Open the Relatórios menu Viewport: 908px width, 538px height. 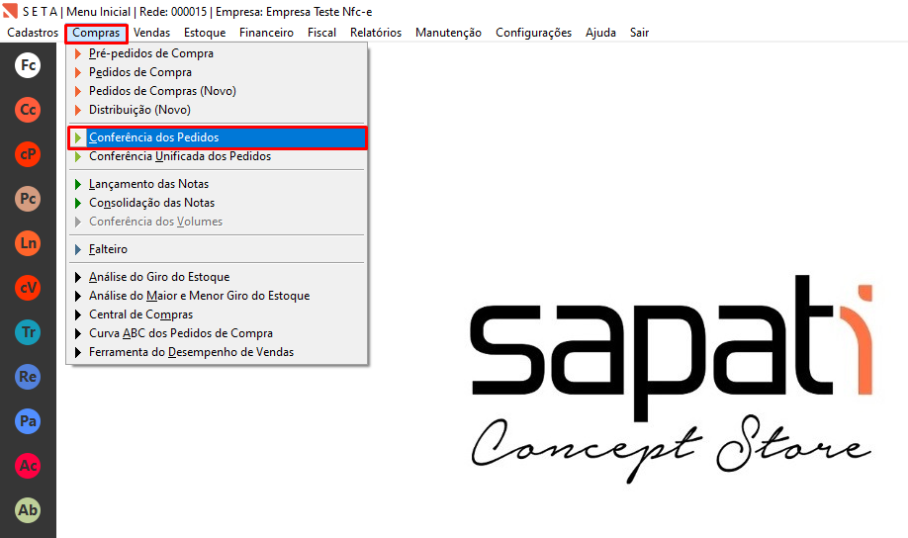click(x=376, y=33)
